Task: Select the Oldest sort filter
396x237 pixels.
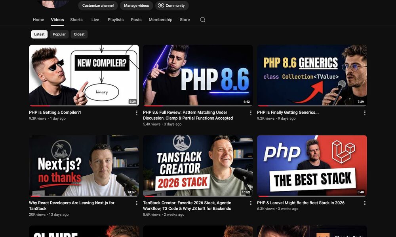Action: click(79, 34)
